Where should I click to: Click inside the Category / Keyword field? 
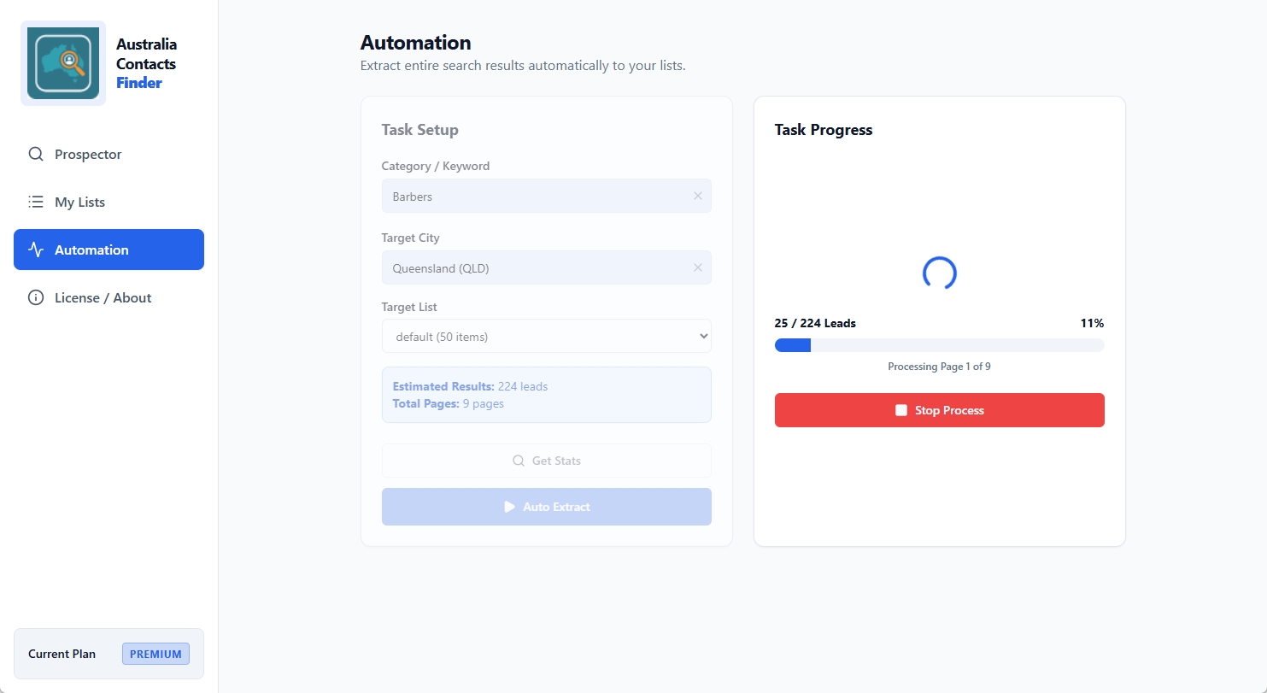pyautogui.click(x=530, y=196)
